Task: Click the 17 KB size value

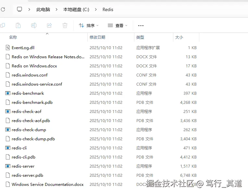Action: 191,66
